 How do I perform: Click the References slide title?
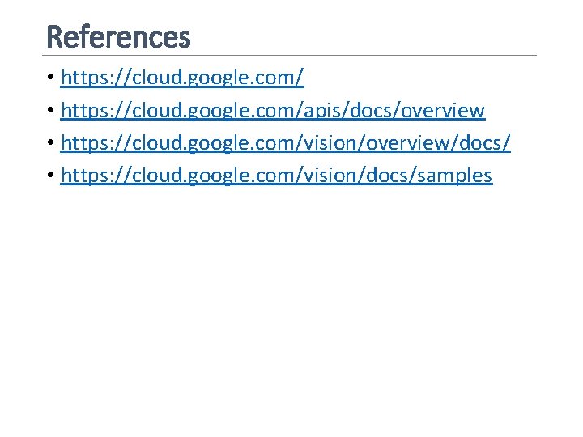point(119,36)
